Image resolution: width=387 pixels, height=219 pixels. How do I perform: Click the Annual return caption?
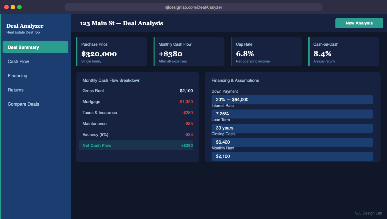pyautogui.click(x=324, y=61)
